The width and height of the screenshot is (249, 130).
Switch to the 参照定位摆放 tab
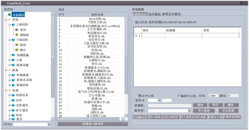coord(171,14)
